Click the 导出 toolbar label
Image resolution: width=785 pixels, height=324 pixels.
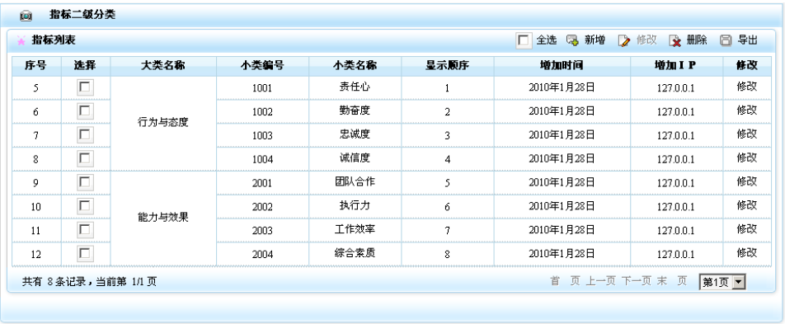click(x=747, y=40)
